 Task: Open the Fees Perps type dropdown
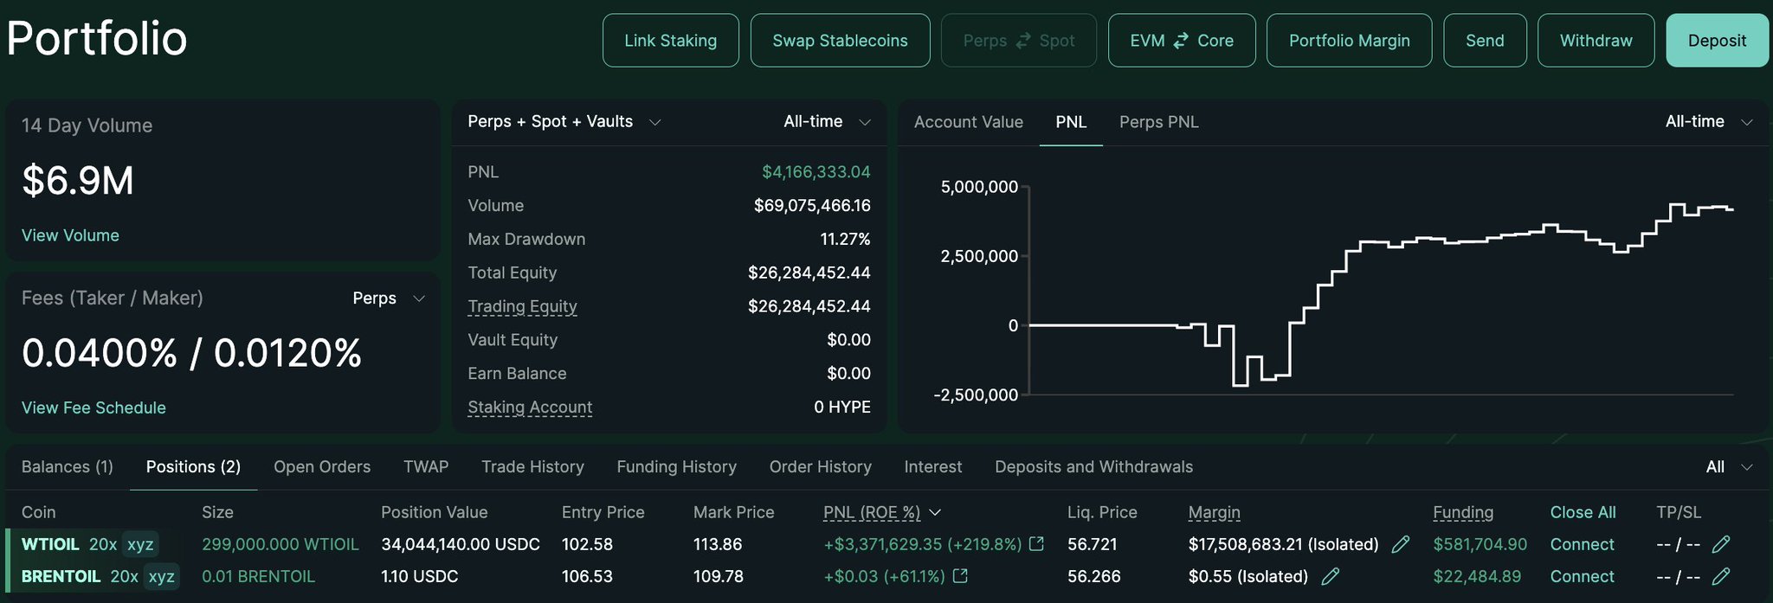(x=389, y=298)
